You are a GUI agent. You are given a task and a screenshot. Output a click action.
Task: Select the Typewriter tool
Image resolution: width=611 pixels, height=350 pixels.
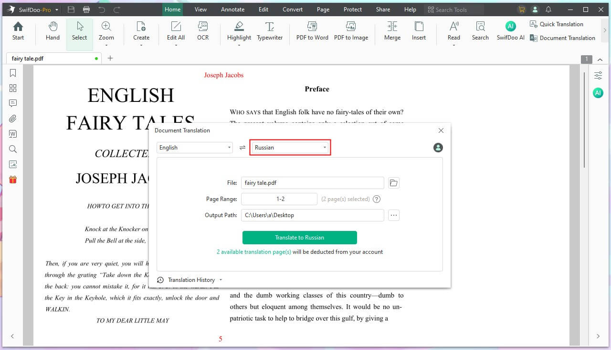270,31
